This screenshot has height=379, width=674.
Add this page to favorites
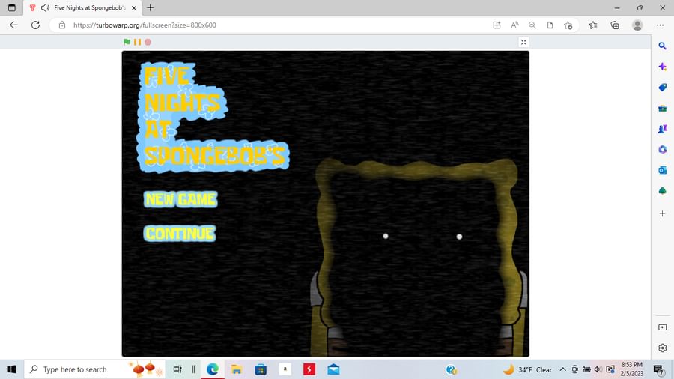pyautogui.click(x=568, y=25)
